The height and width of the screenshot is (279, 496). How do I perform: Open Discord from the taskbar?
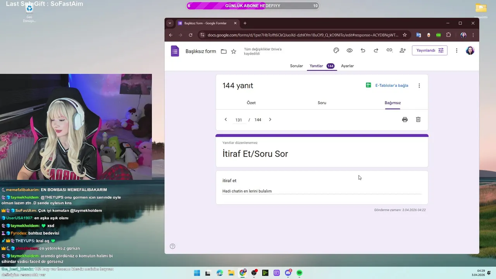point(288,273)
